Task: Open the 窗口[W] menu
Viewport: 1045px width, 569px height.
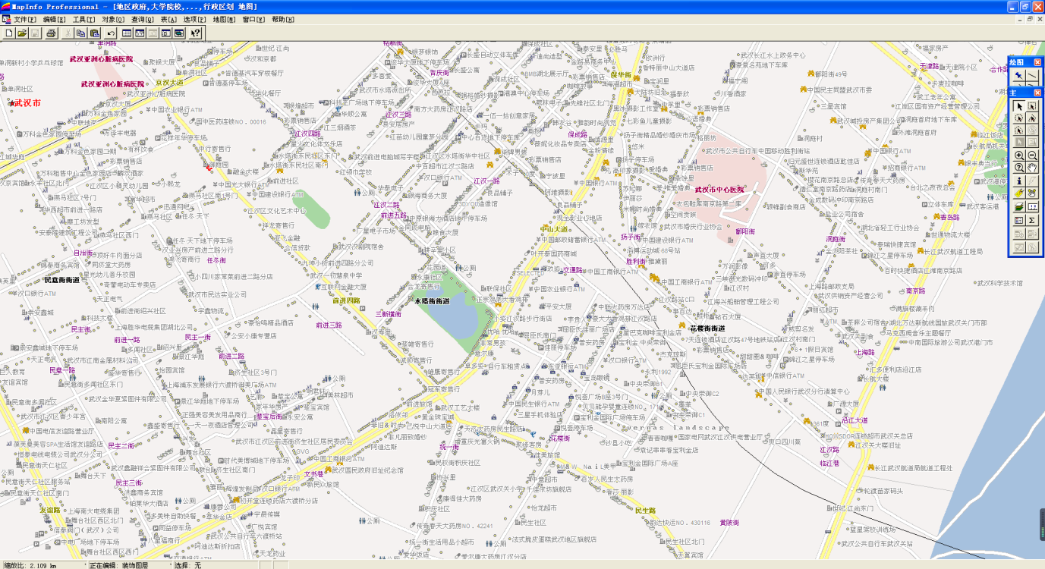Action: point(253,18)
